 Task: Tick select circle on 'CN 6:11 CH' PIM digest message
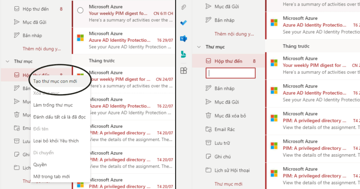coord(81,10)
